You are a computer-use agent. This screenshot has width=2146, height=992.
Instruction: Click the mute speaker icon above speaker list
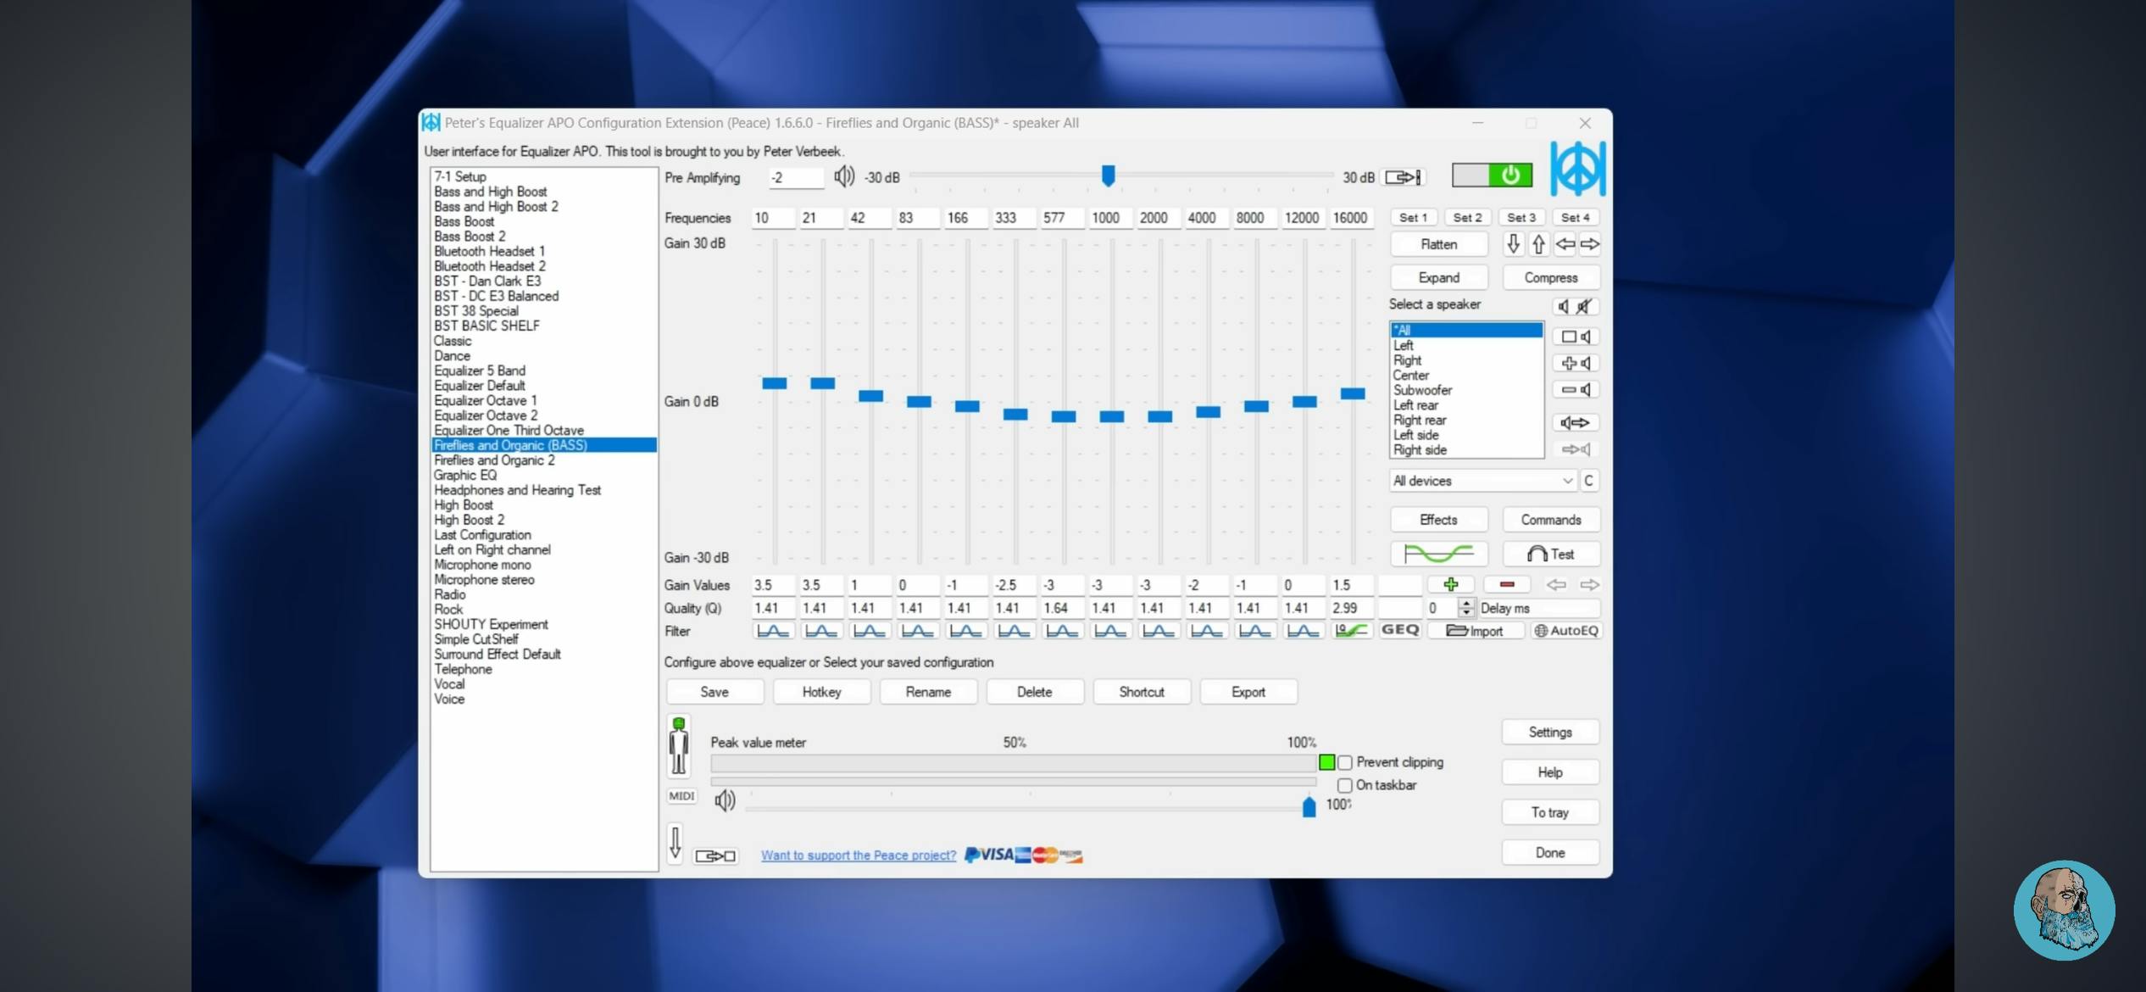[x=1583, y=306]
